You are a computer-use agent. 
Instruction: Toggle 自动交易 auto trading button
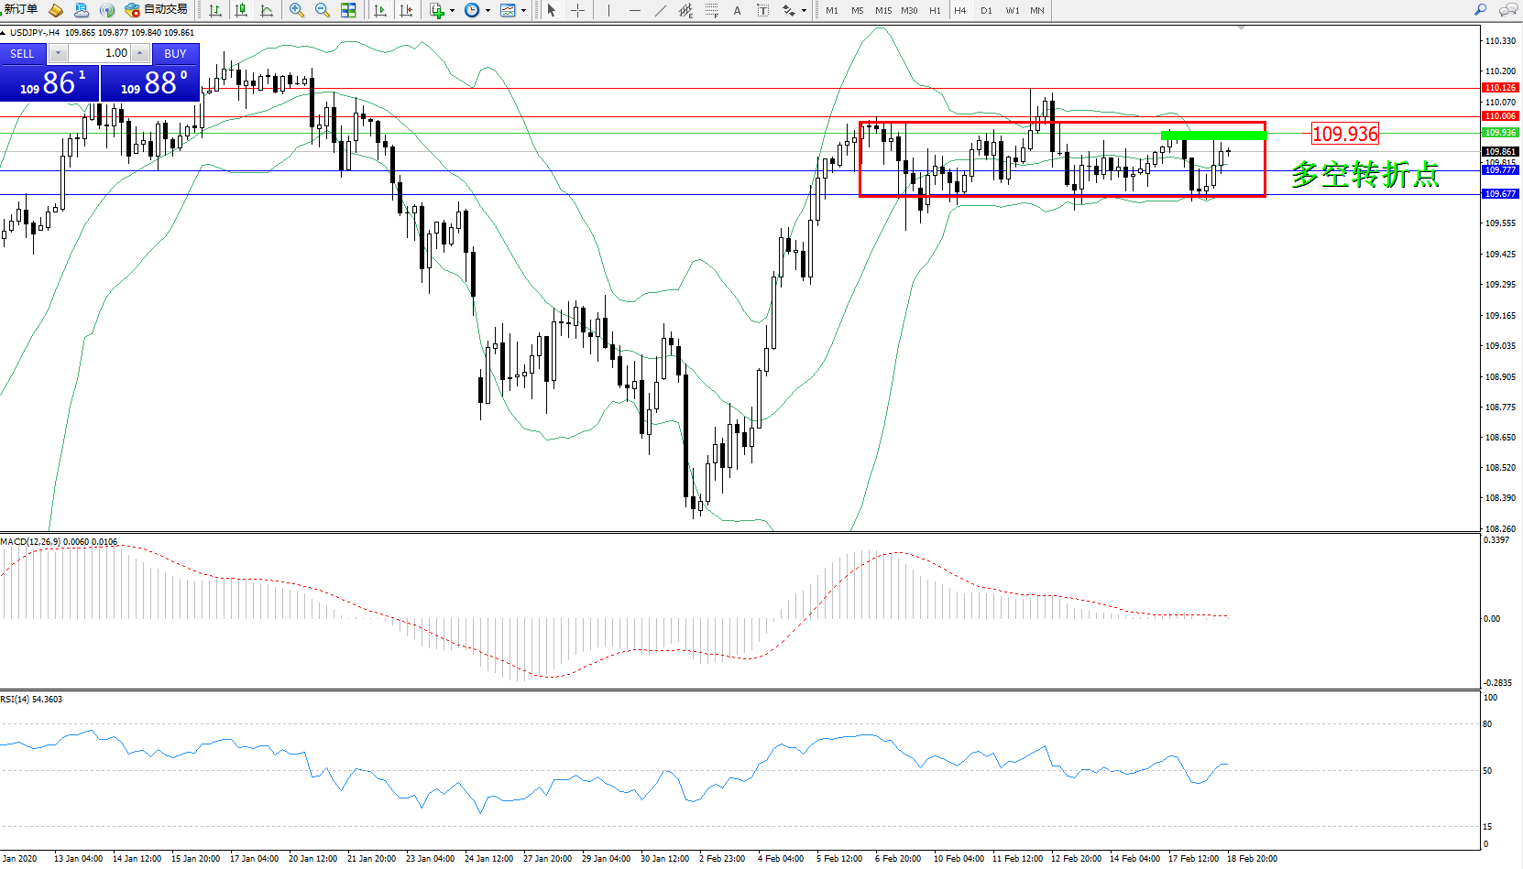click(x=157, y=10)
